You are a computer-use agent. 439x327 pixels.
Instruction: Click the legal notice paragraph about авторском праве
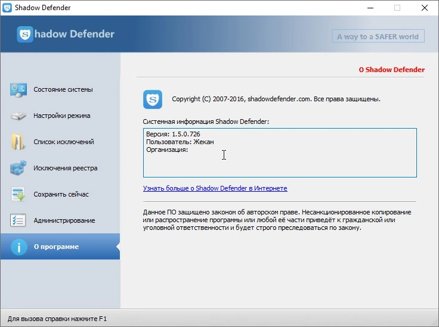[277, 220]
